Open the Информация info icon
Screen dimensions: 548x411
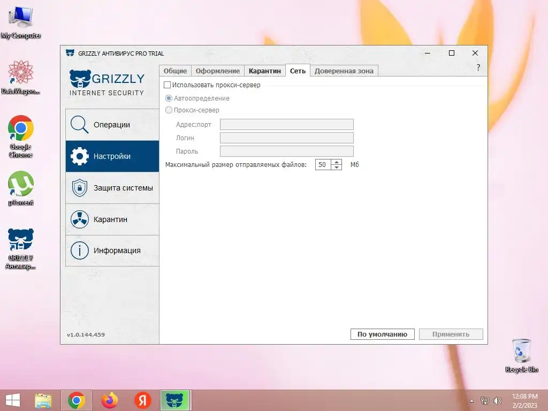click(80, 250)
